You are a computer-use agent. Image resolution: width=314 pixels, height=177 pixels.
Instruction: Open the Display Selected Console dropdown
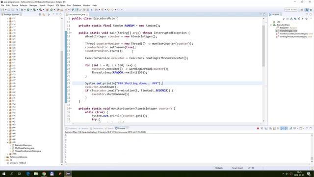(298, 128)
